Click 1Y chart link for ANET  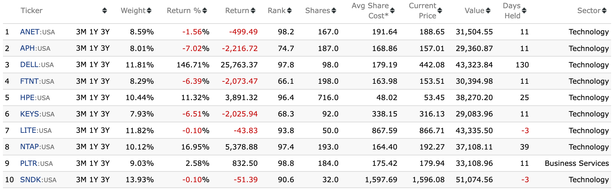point(94,32)
